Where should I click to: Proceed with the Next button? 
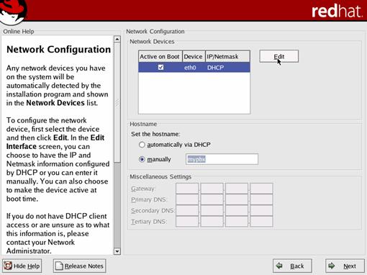(x=345, y=266)
